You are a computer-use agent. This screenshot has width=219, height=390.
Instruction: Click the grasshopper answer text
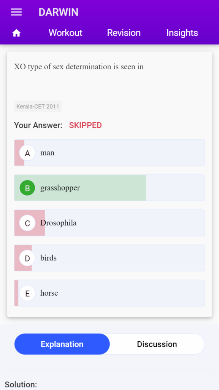point(60,188)
